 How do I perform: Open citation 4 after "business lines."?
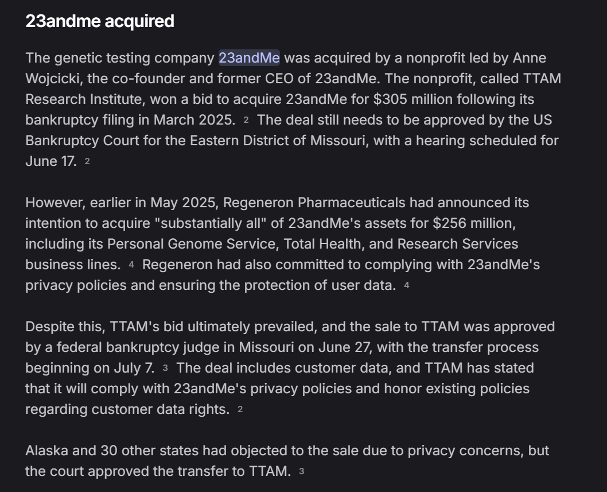[x=131, y=265]
